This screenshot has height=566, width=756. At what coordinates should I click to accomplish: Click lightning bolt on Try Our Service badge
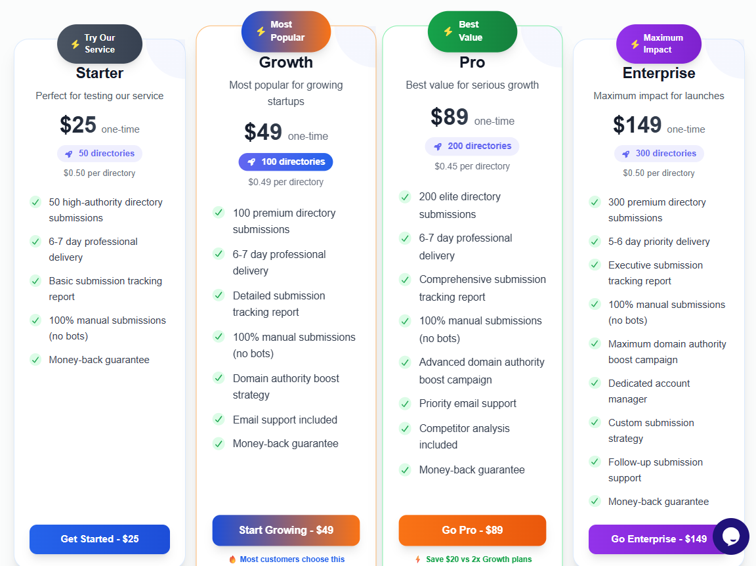coord(75,44)
